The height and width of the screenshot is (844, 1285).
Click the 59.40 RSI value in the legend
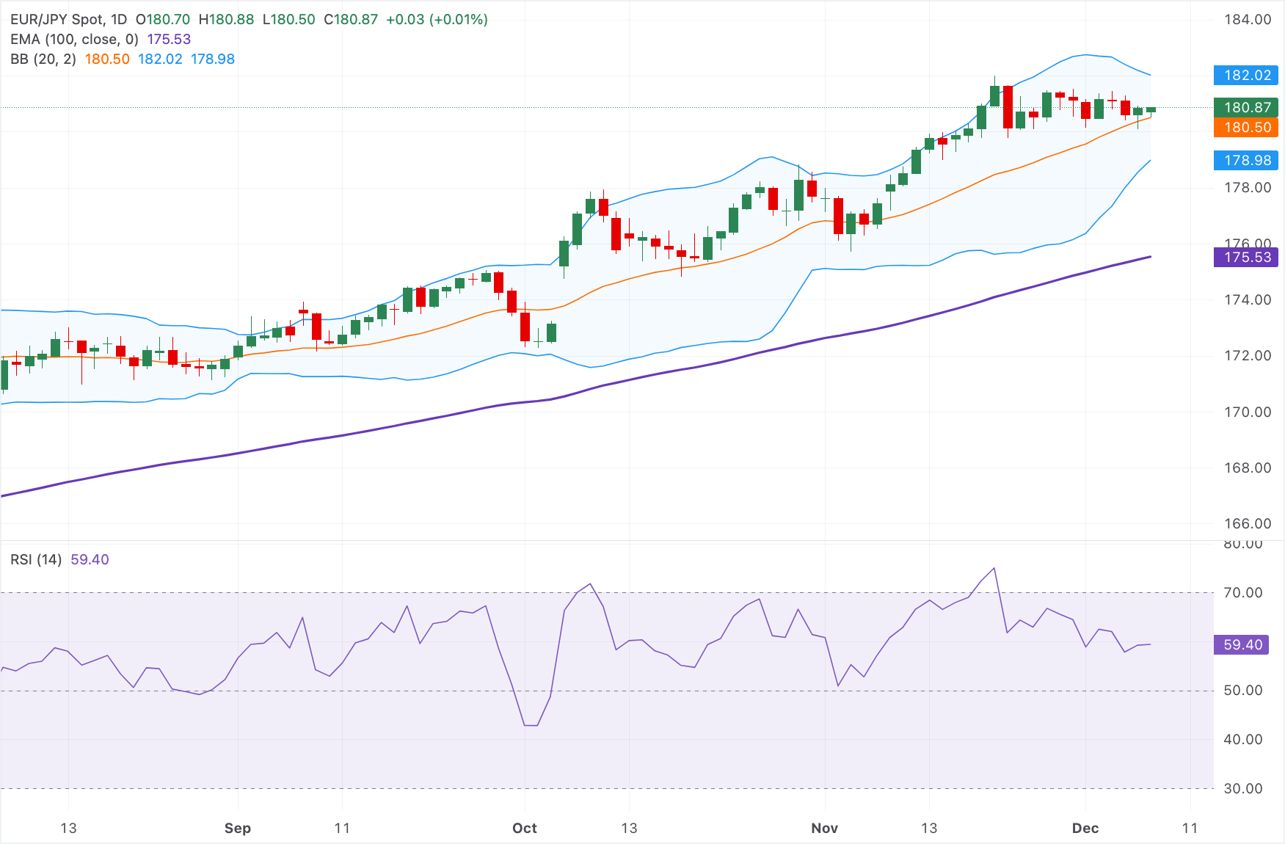tap(90, 559)
